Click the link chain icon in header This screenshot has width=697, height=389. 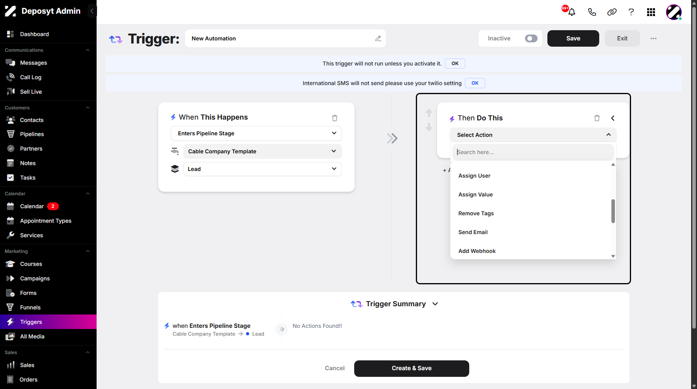(x=612, y=12)
